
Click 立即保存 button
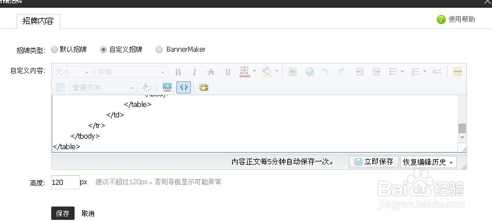click(x=374, y=161)
